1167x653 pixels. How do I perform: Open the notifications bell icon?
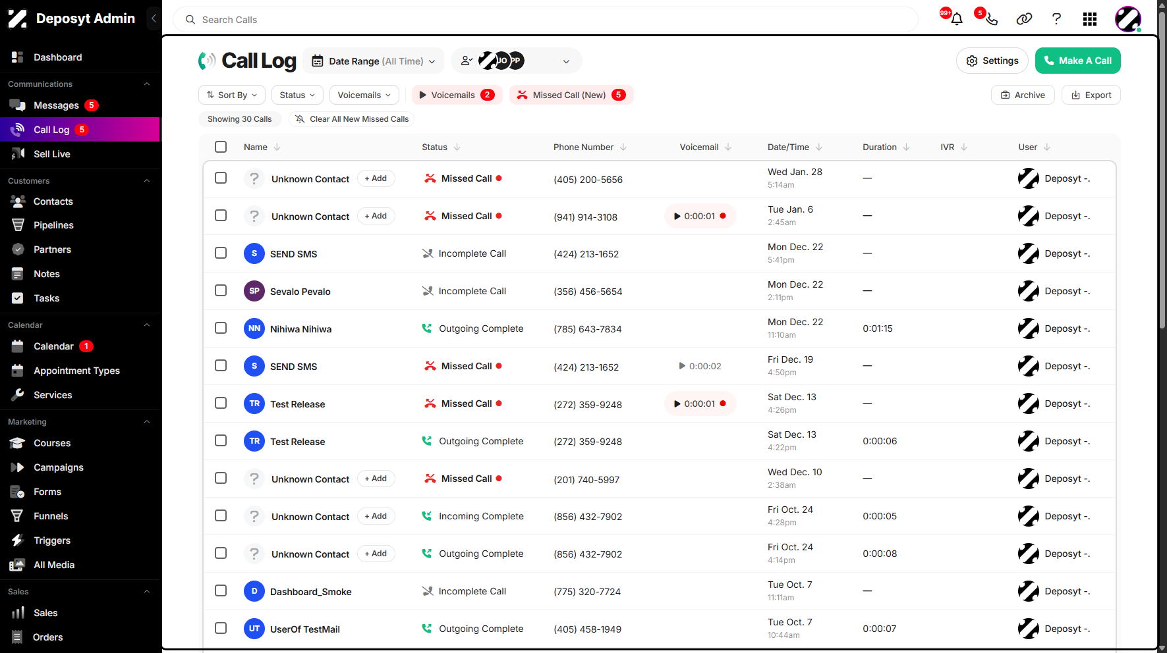click(x=957, y=19)
